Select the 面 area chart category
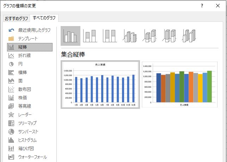Image resolution: width=227 pixels, height=162 pixels. click(30, 81)
